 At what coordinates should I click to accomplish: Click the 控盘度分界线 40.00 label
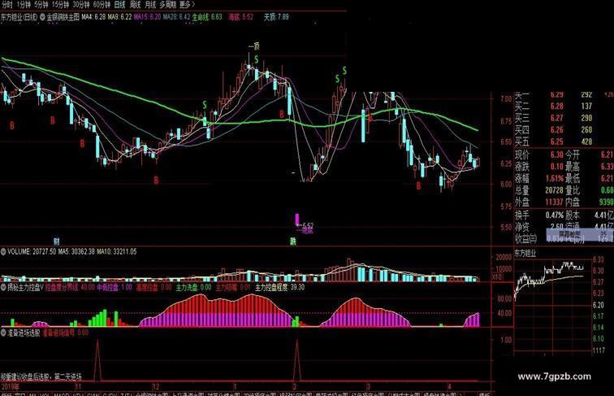(70, 287)
